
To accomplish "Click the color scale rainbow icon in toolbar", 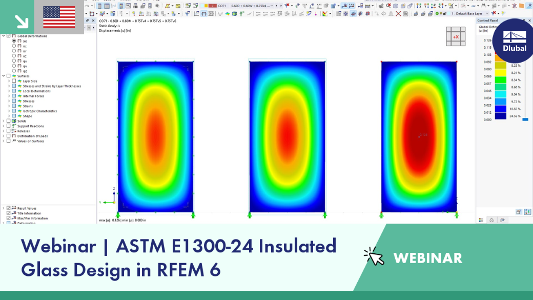I will pos(325,14).
